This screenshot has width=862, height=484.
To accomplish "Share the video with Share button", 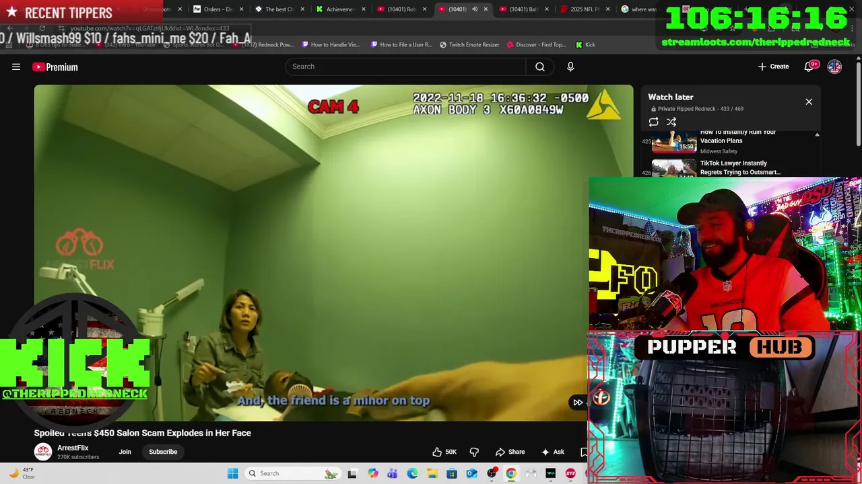I will click(510, 452).
